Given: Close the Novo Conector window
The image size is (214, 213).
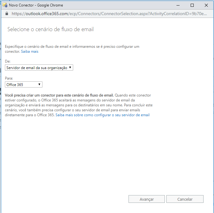Looking at the screenshot, I should (206, 5).
